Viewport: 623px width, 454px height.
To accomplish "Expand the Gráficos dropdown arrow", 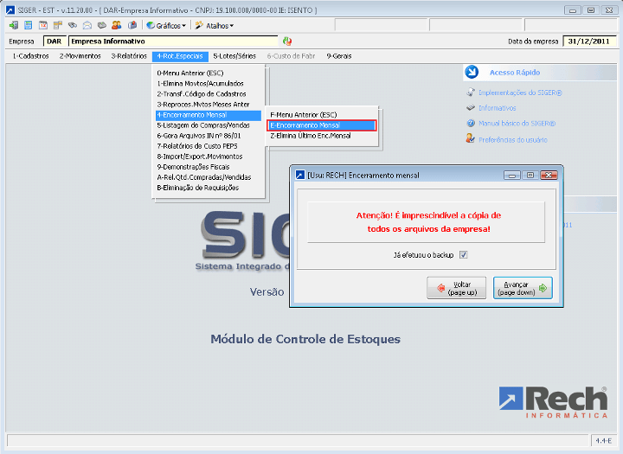I will [x=183, y=26].
